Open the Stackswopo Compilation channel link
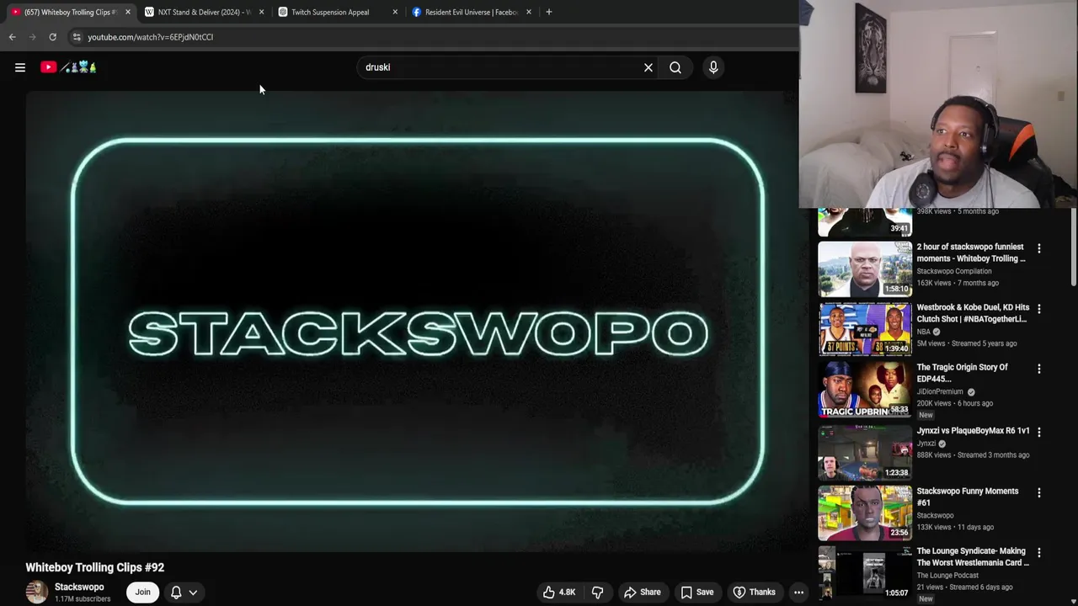 pyautogui.click(x=954, y=272)
